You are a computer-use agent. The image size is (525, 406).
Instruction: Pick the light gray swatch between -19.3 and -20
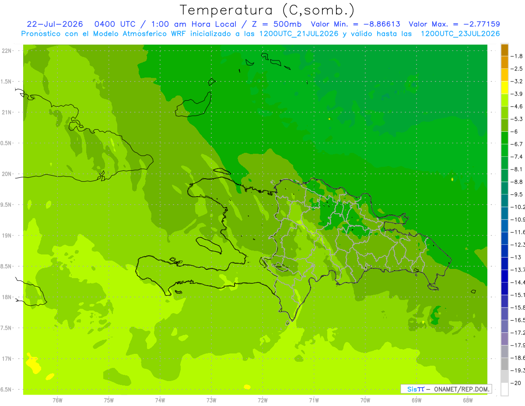coord(504,377)
